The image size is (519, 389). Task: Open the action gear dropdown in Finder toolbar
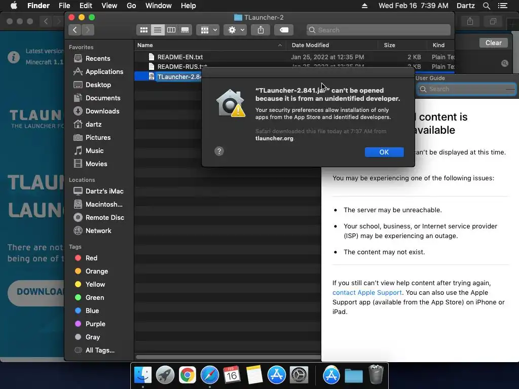pos(235,30)
